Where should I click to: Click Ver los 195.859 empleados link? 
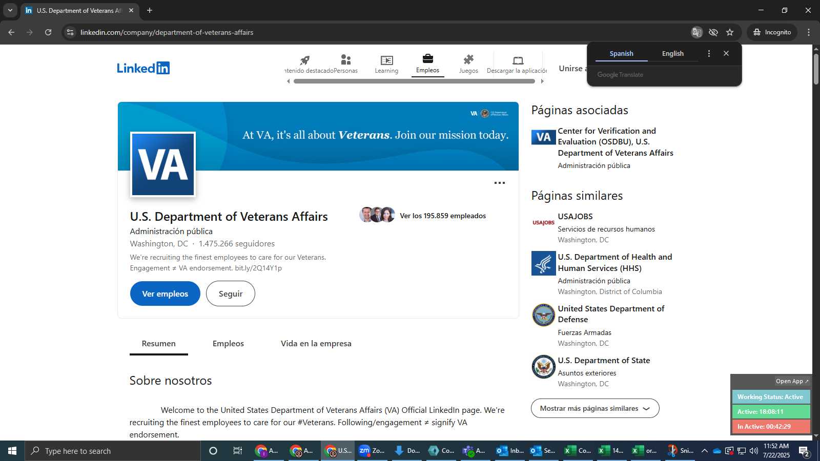(443, 216)
